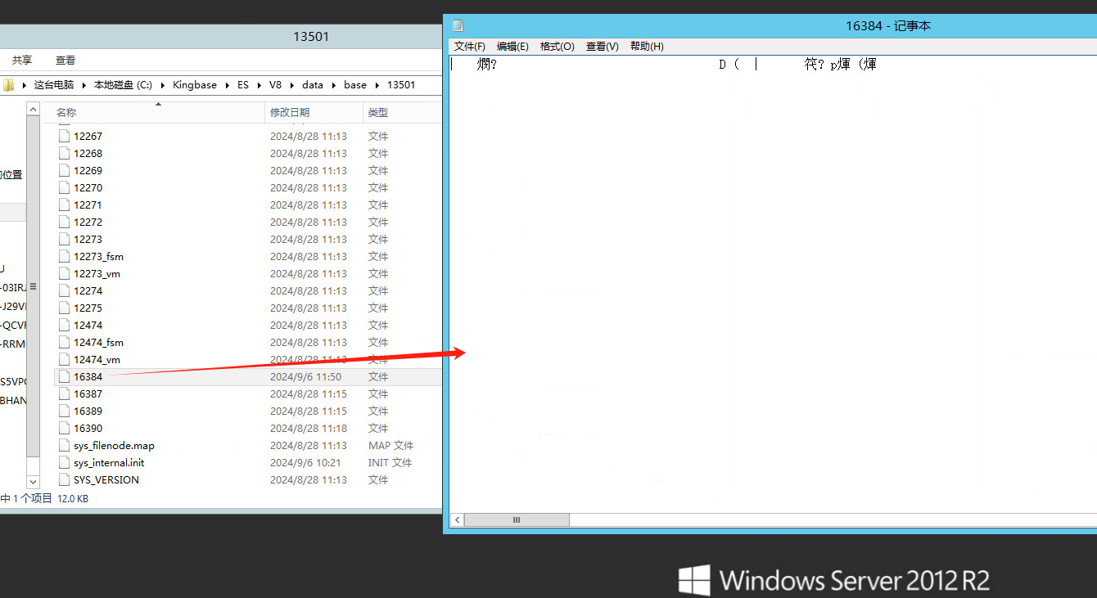Select file icon for 12267
This screenshot has width=1097, height=598.
click(64, 136)
